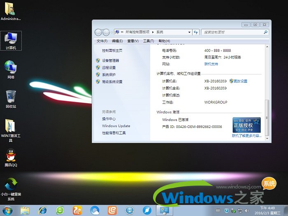Launch Internet Explorer from the taskbar

(42, 211)
